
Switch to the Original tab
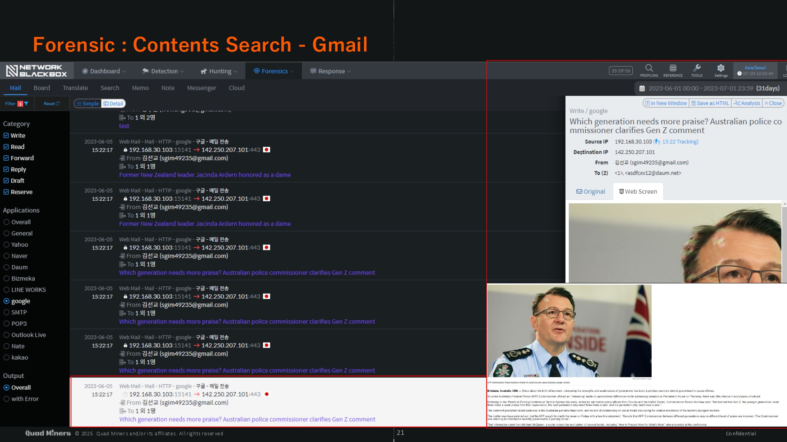tap(590, 192)
